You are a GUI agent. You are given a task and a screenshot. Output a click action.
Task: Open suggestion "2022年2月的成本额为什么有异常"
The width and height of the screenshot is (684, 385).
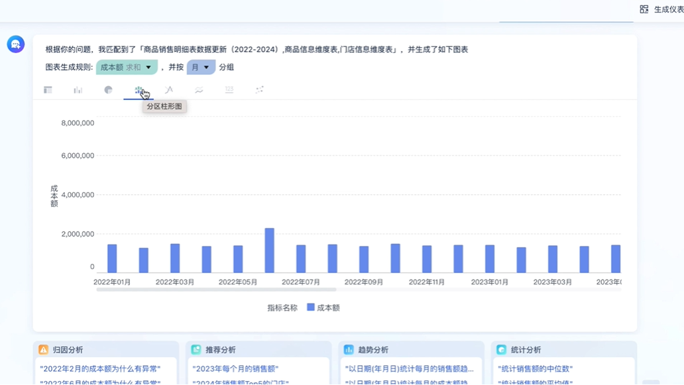click(x=100, y=369)
